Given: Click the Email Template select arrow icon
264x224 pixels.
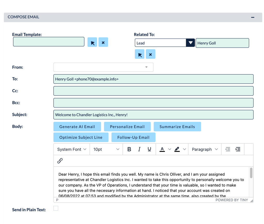Looking at the screenshot, I should pyautogui.click(x=92, y=42).
